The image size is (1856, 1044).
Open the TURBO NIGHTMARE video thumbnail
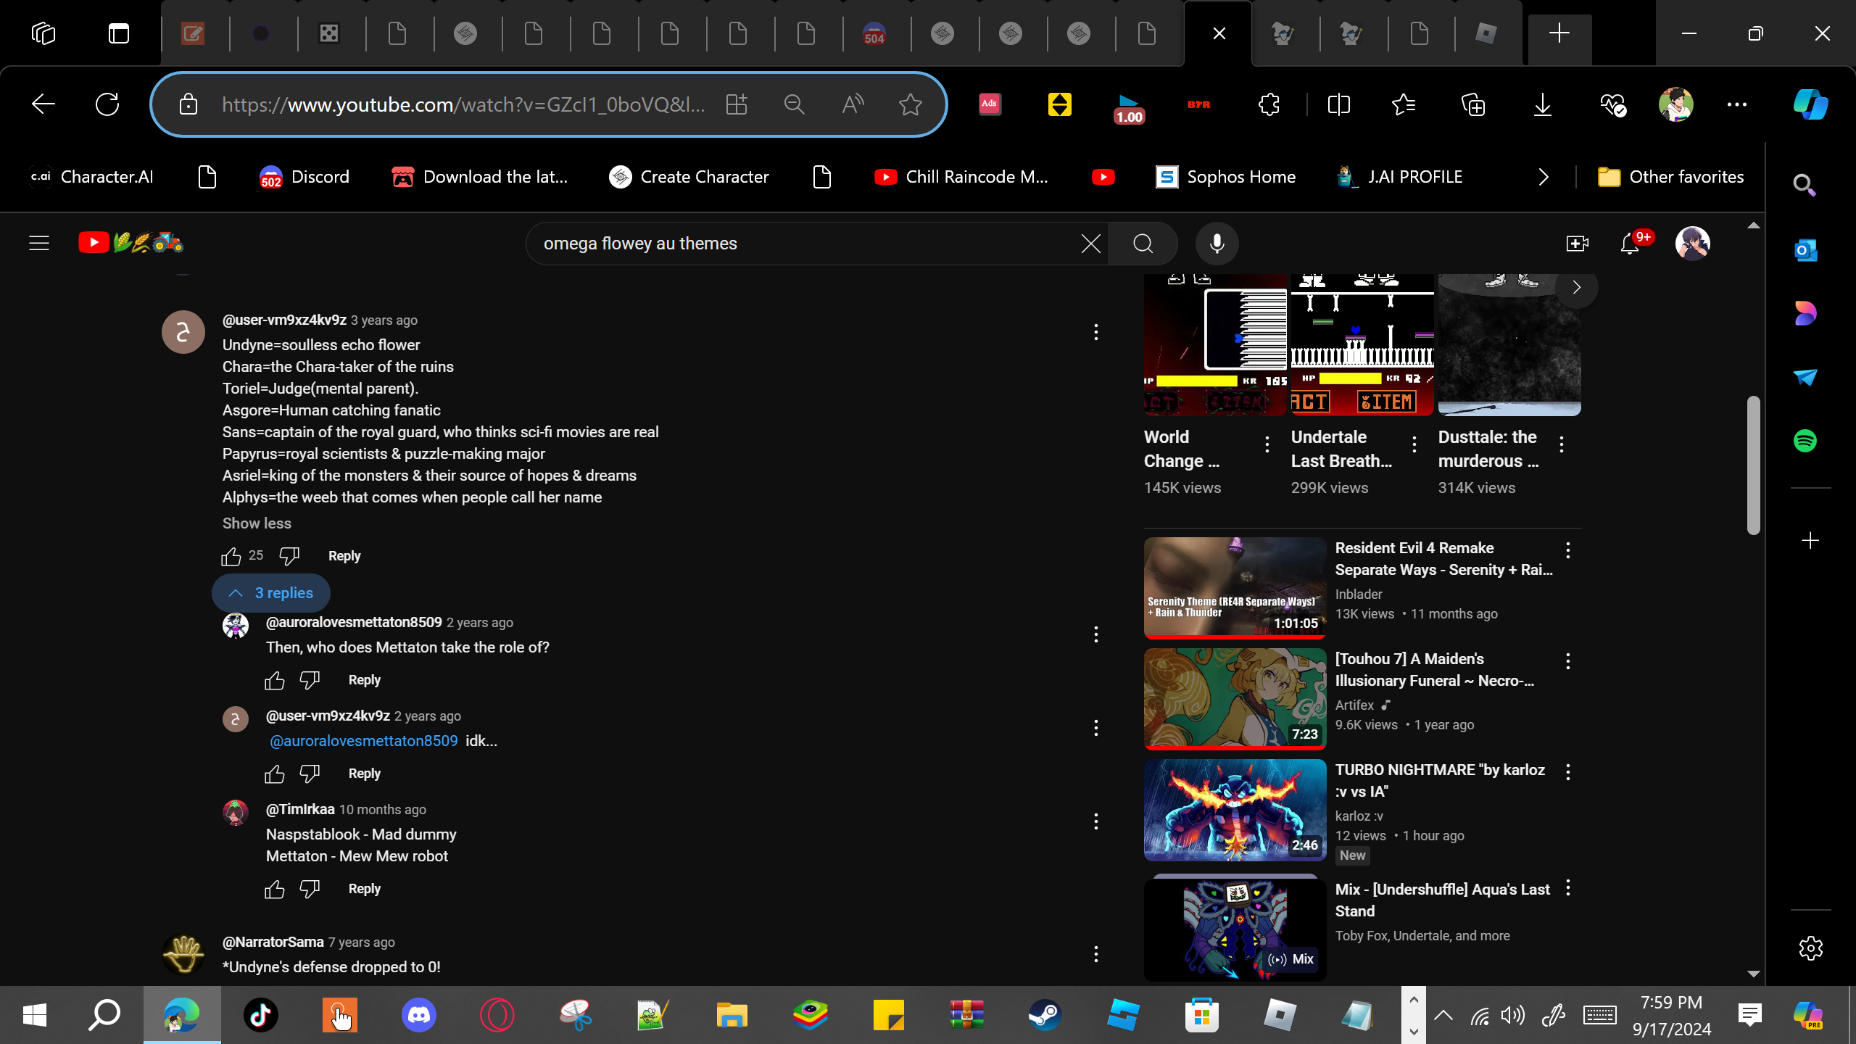(x=1235, y=810)
